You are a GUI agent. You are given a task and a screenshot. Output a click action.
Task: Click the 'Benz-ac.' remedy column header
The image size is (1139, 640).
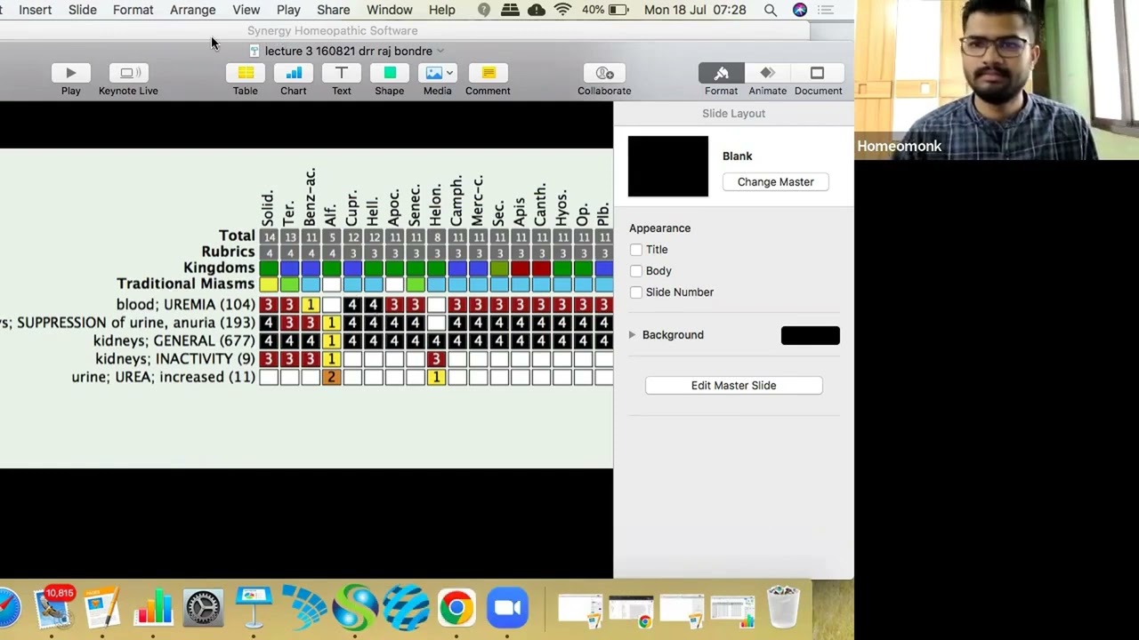point(310,197)
